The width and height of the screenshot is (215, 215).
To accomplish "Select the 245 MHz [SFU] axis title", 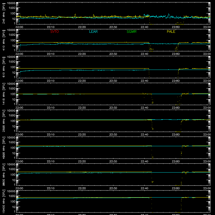I will (x=3, y=13).
